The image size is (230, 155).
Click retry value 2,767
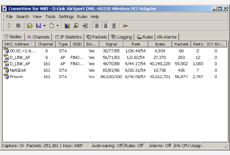198,77
